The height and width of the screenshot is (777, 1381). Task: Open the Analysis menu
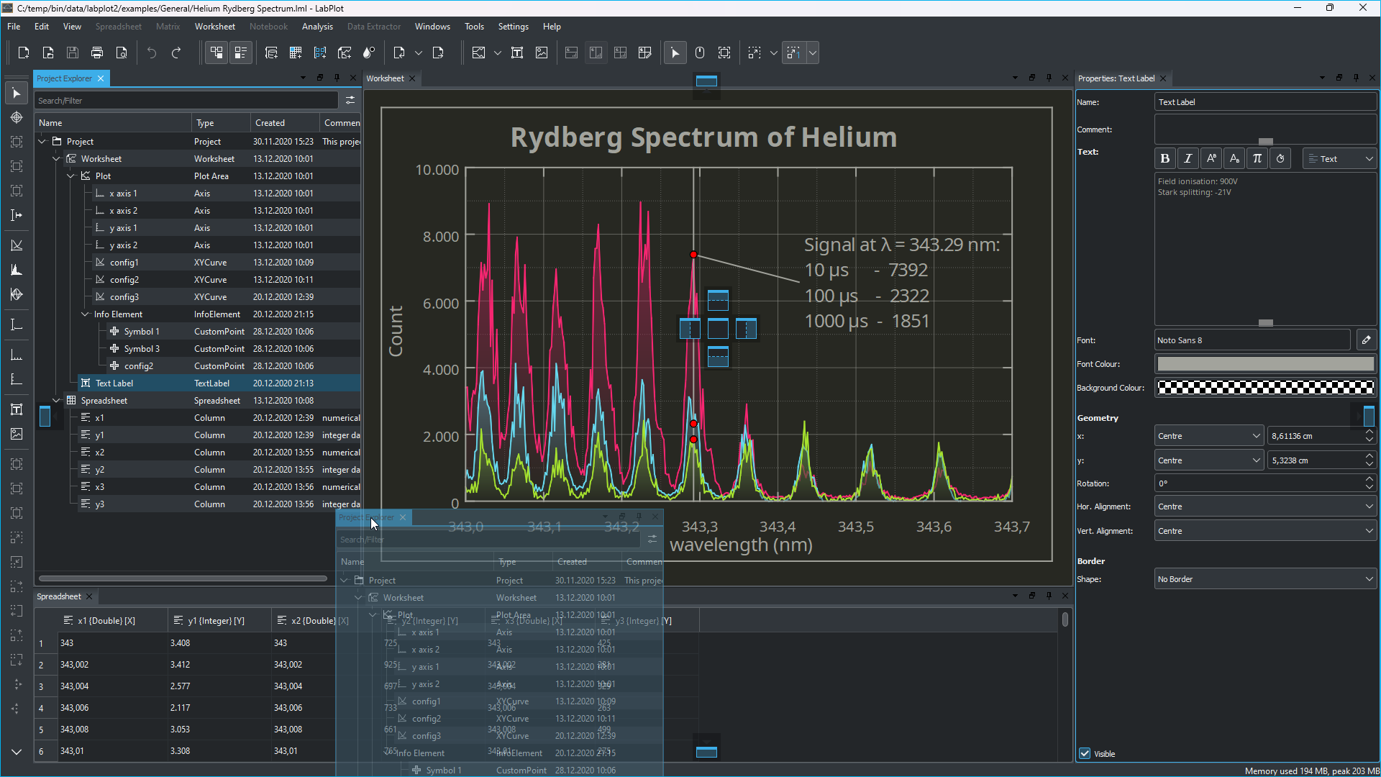[x=317, y=27]
